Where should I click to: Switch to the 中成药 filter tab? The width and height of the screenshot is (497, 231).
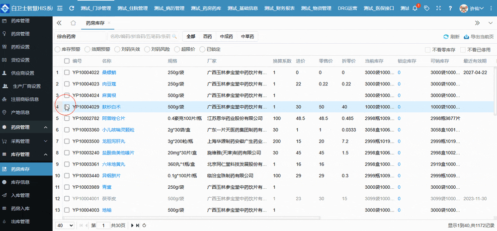[x=225, y=36]
